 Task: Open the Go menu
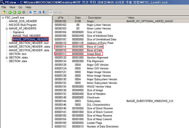20,7
